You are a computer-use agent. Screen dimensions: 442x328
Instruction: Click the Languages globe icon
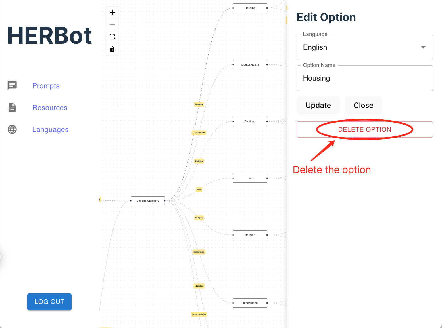tap(12, 129)
